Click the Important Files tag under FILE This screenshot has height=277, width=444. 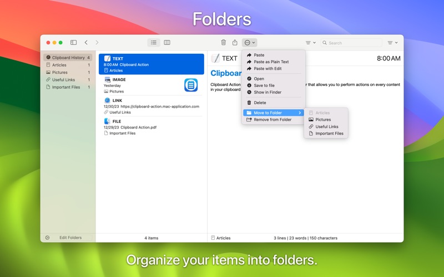120,133
